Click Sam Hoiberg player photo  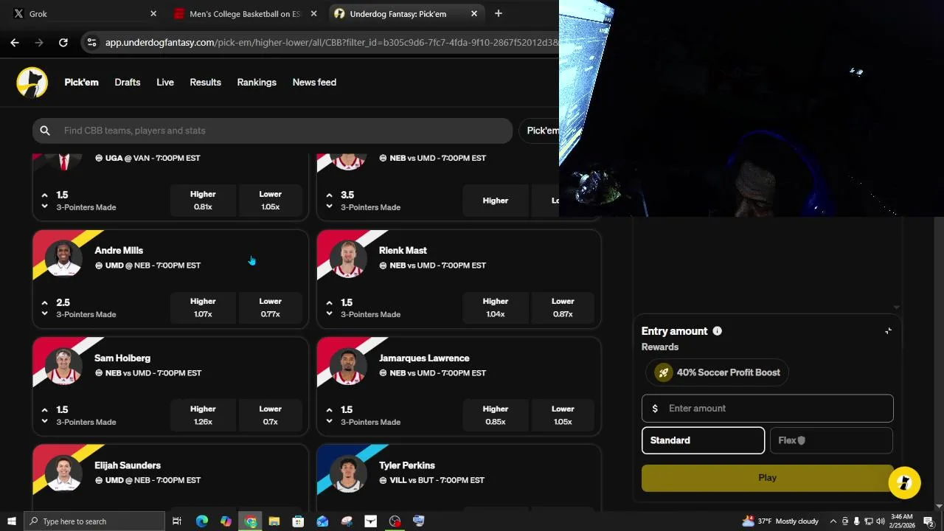(63, 365)
